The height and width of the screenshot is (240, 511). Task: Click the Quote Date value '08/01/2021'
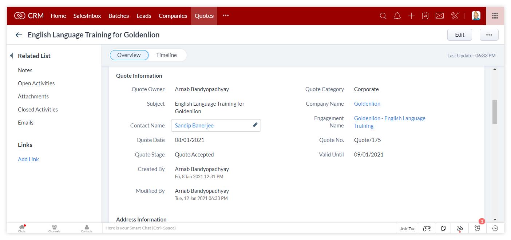[x=190, y=140]
